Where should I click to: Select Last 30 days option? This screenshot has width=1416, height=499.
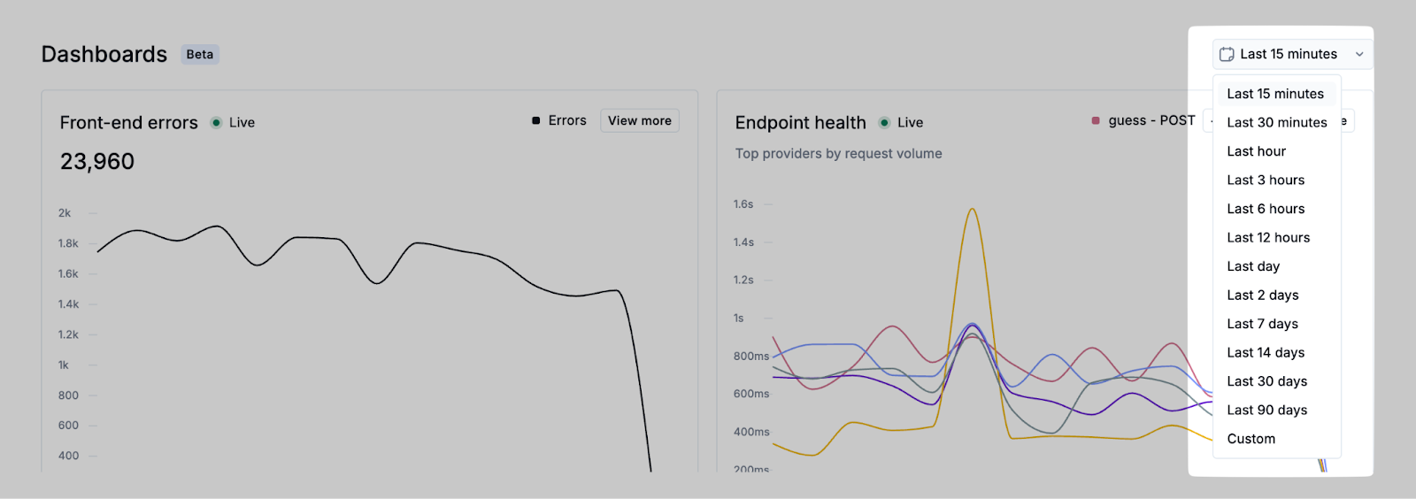pos(1266,381)
